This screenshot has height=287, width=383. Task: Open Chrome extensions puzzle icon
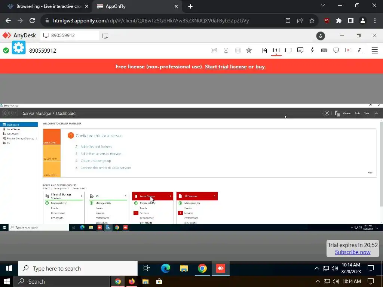pos(338,21)
